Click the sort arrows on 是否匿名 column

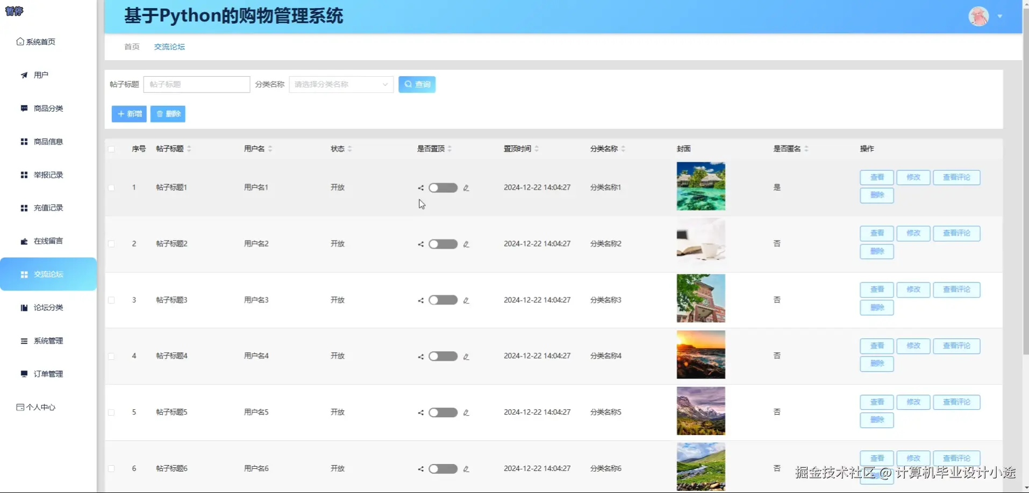point(806,149)
